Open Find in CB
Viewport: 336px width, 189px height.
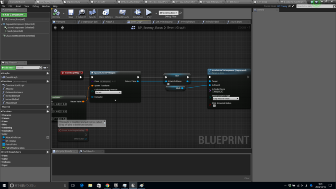pos(81,13)
